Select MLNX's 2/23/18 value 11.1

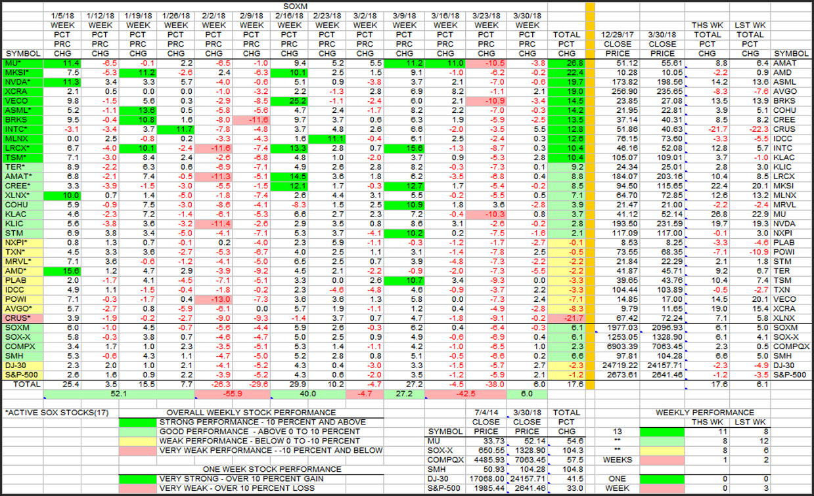coord(327,139)
